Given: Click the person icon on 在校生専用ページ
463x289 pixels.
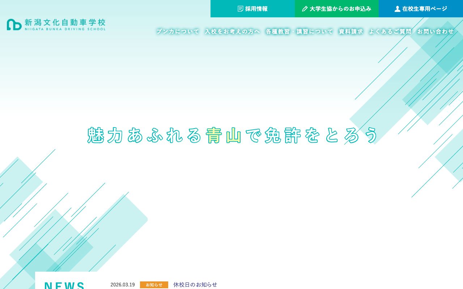Looking at the screenshot, I should (398, 9).
